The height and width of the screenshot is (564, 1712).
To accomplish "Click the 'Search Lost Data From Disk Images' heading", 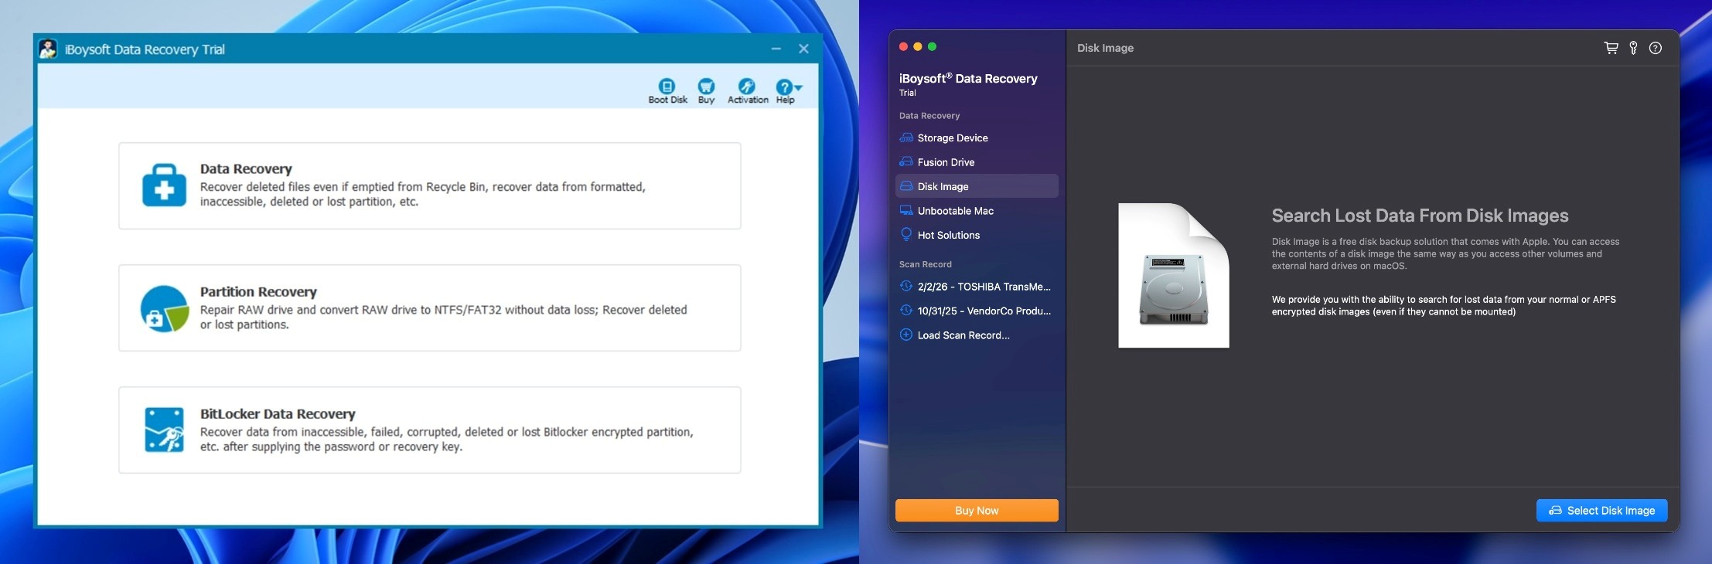I will (1420, 216).
